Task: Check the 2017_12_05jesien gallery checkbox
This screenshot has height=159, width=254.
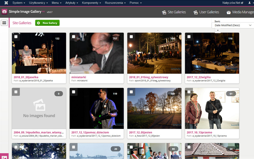Action: click(x=131, y=92)
